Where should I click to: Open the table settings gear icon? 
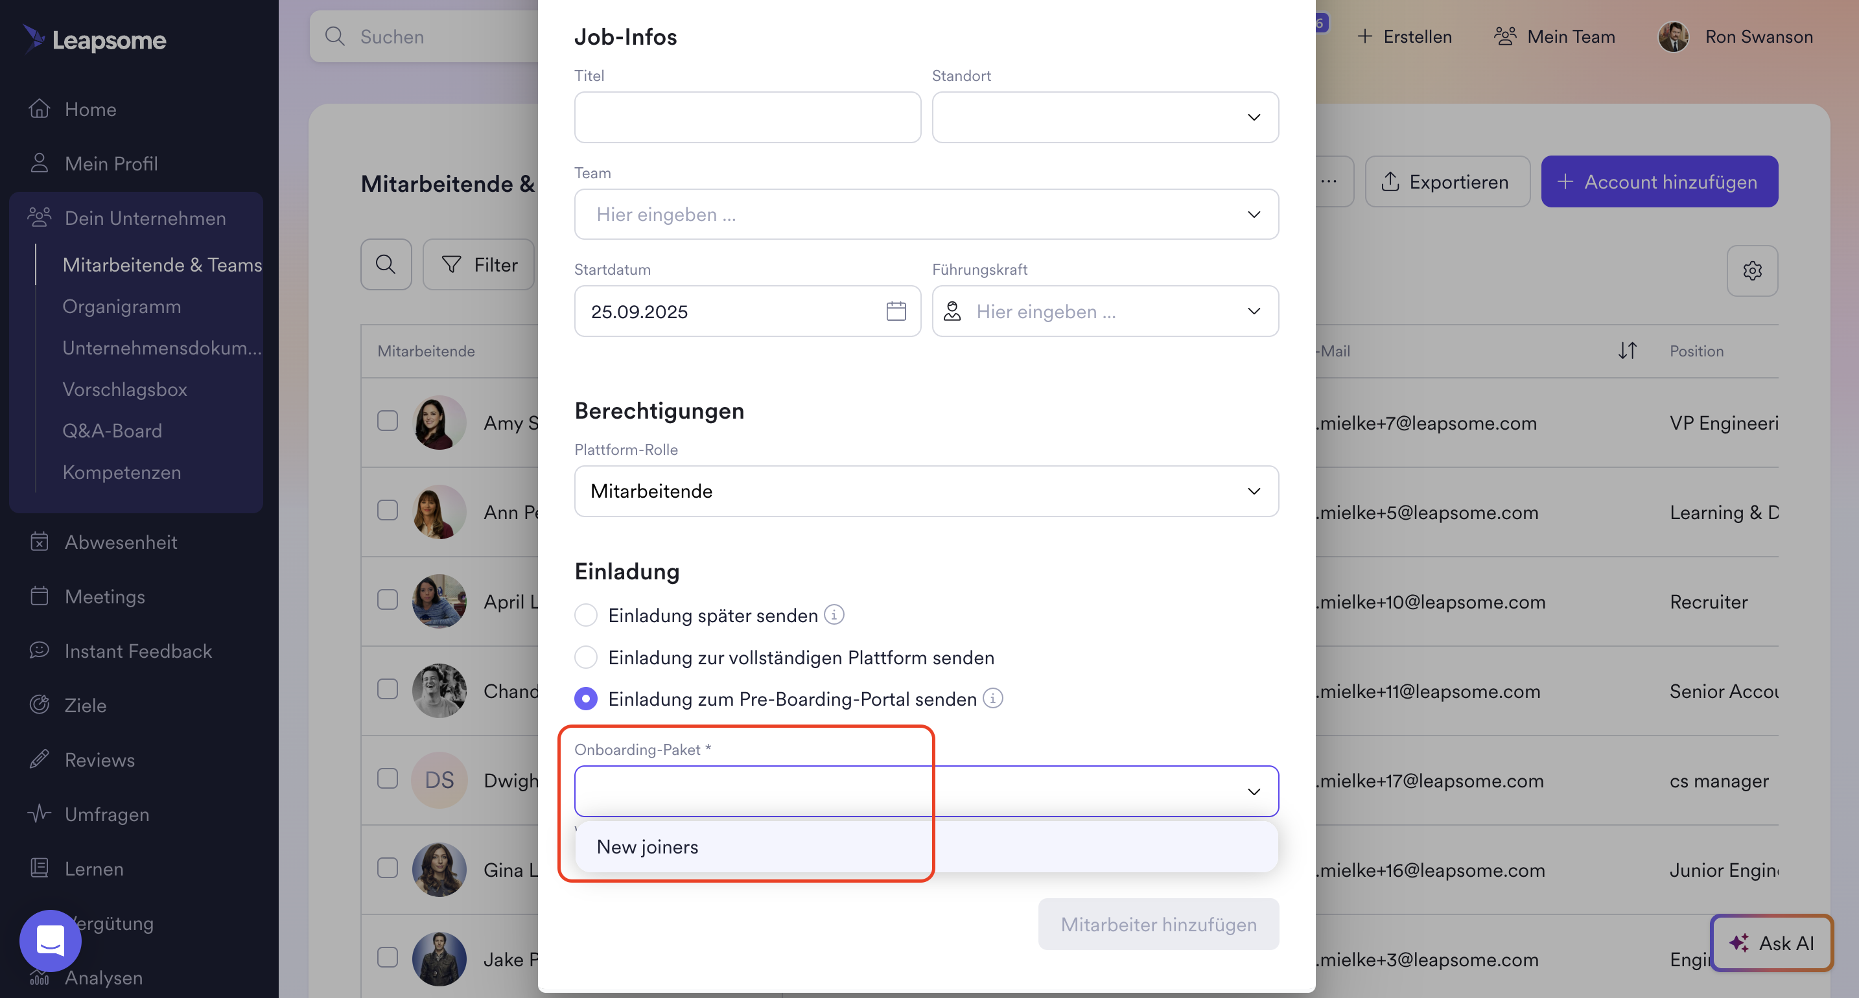click(1751, 271)
